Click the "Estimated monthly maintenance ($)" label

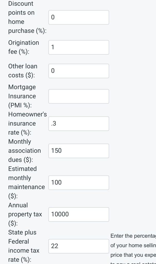(26, 182)
